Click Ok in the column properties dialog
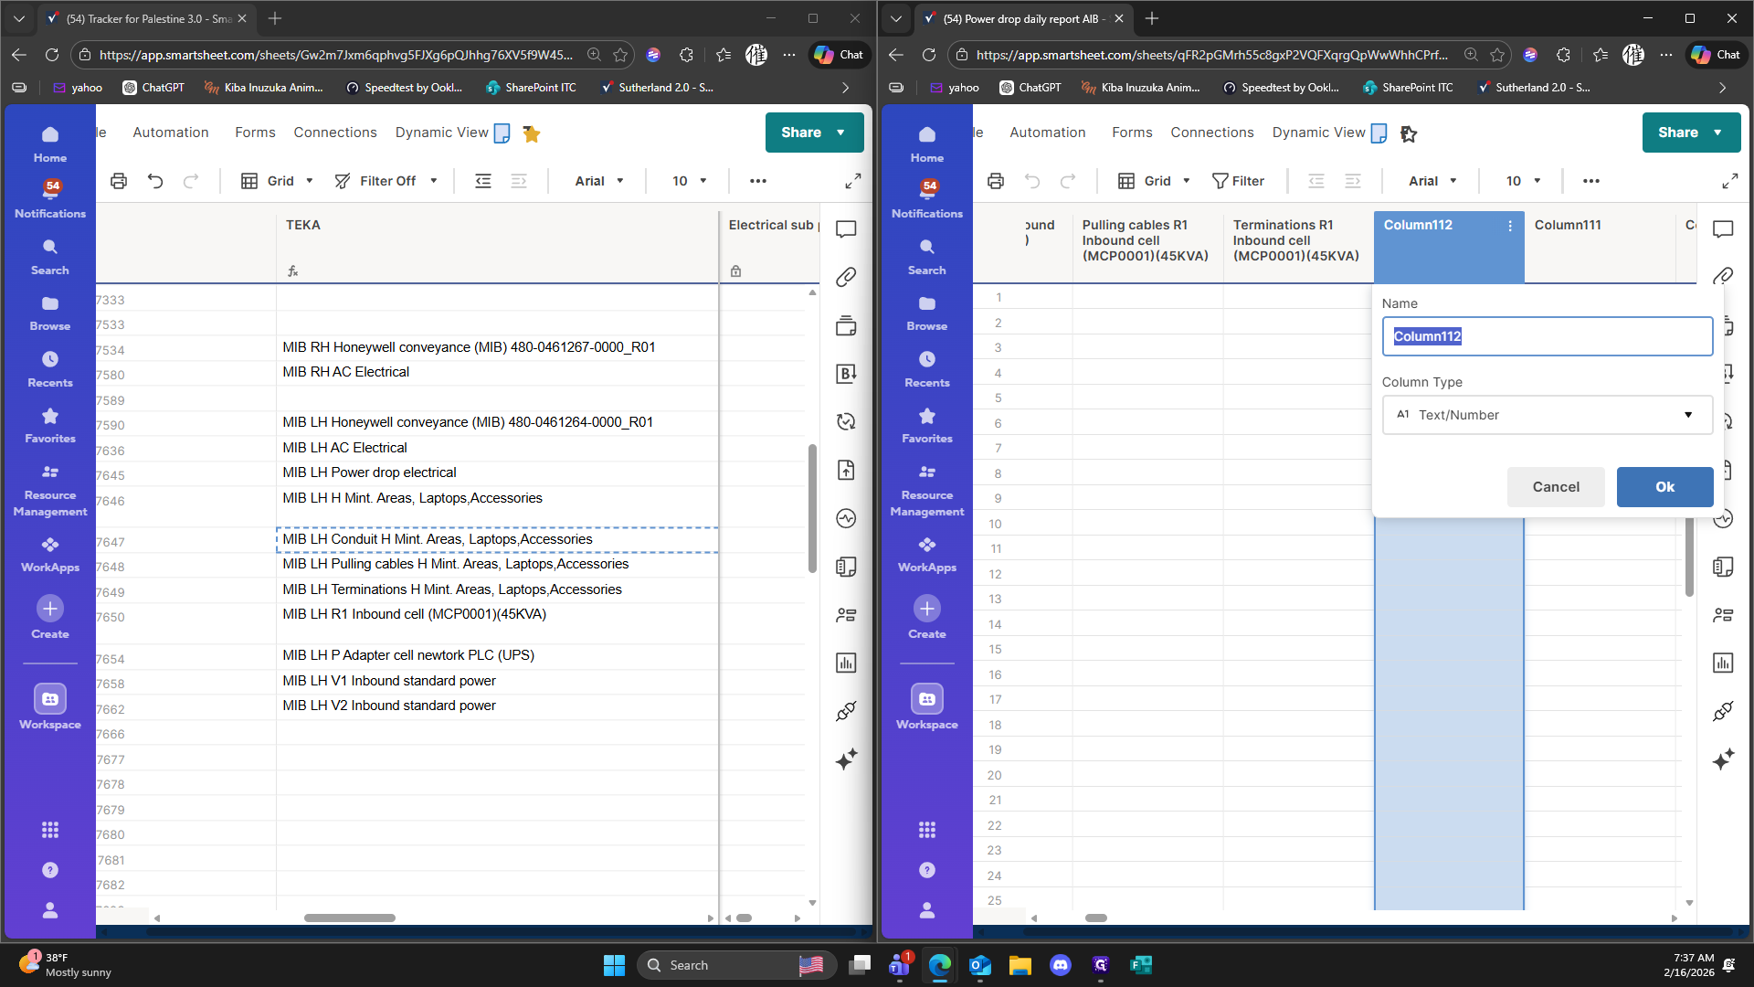The width and height of the screenshot is (1754, 987). coord(1664,487)
